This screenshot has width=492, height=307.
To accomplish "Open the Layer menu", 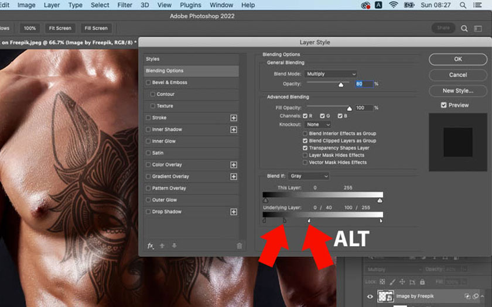I will pyautogui.click(x=52, y=5).
